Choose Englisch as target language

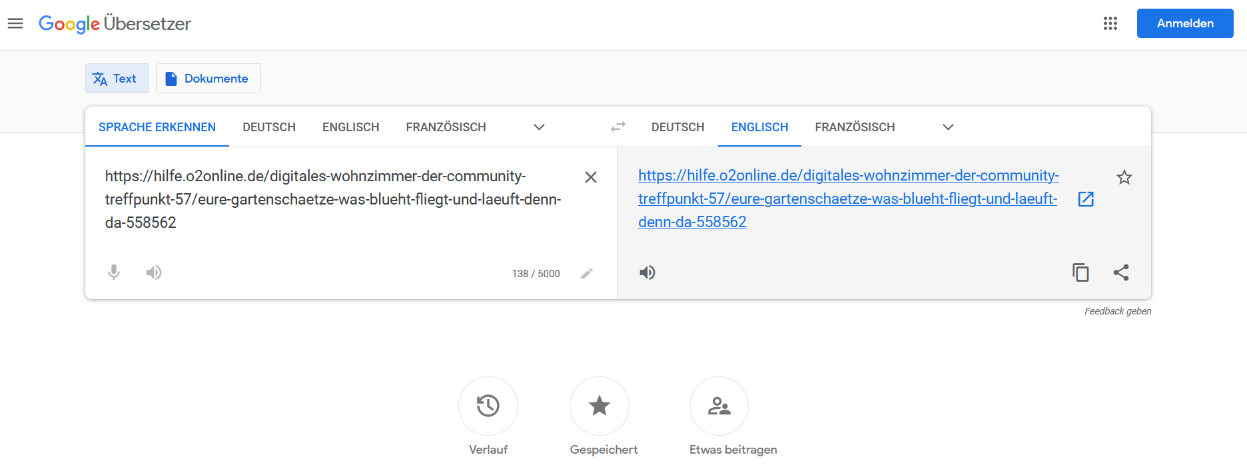[x=759, y=127]
